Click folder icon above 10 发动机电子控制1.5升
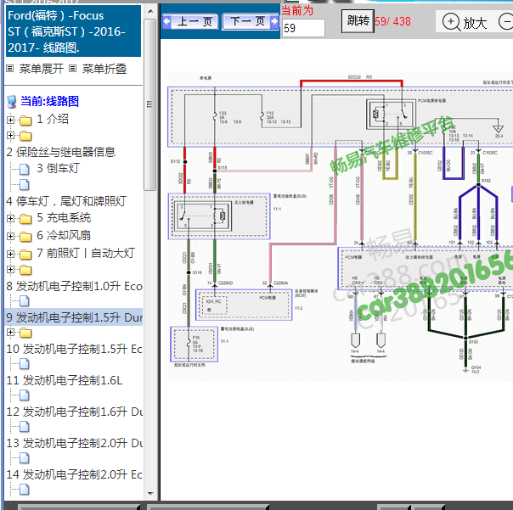Image resolution: width=513 pixels, height=510 pixels. click(x=25, y=333)
